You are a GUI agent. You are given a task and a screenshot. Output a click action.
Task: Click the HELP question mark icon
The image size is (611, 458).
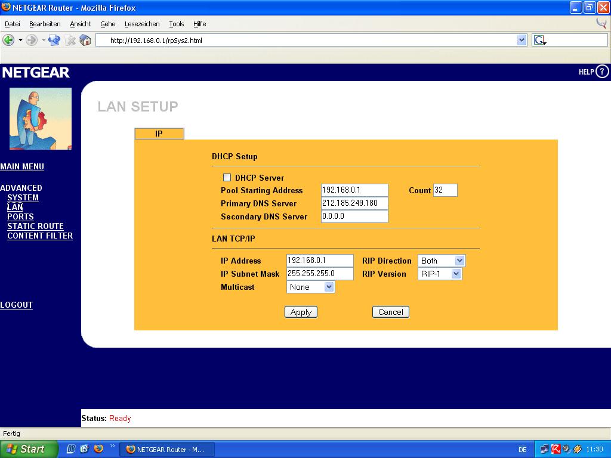click(603, 72)
